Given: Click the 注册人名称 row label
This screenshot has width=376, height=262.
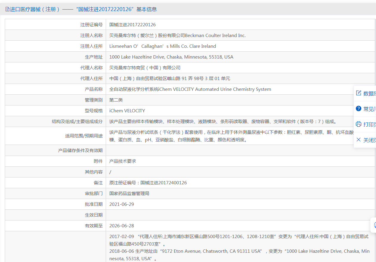Looking at the screenshot, I should pyautogui.click(x=91, y=36).
